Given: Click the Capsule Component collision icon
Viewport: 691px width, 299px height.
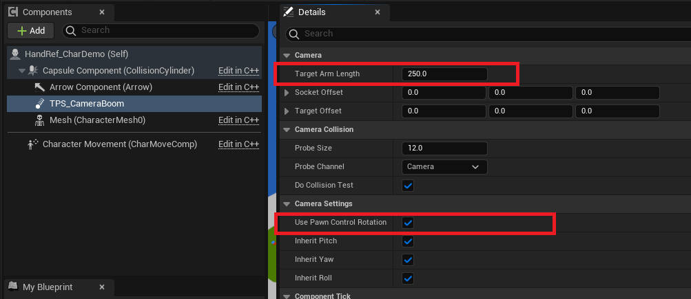Looking at the screenshot, I should click(32, 71).
